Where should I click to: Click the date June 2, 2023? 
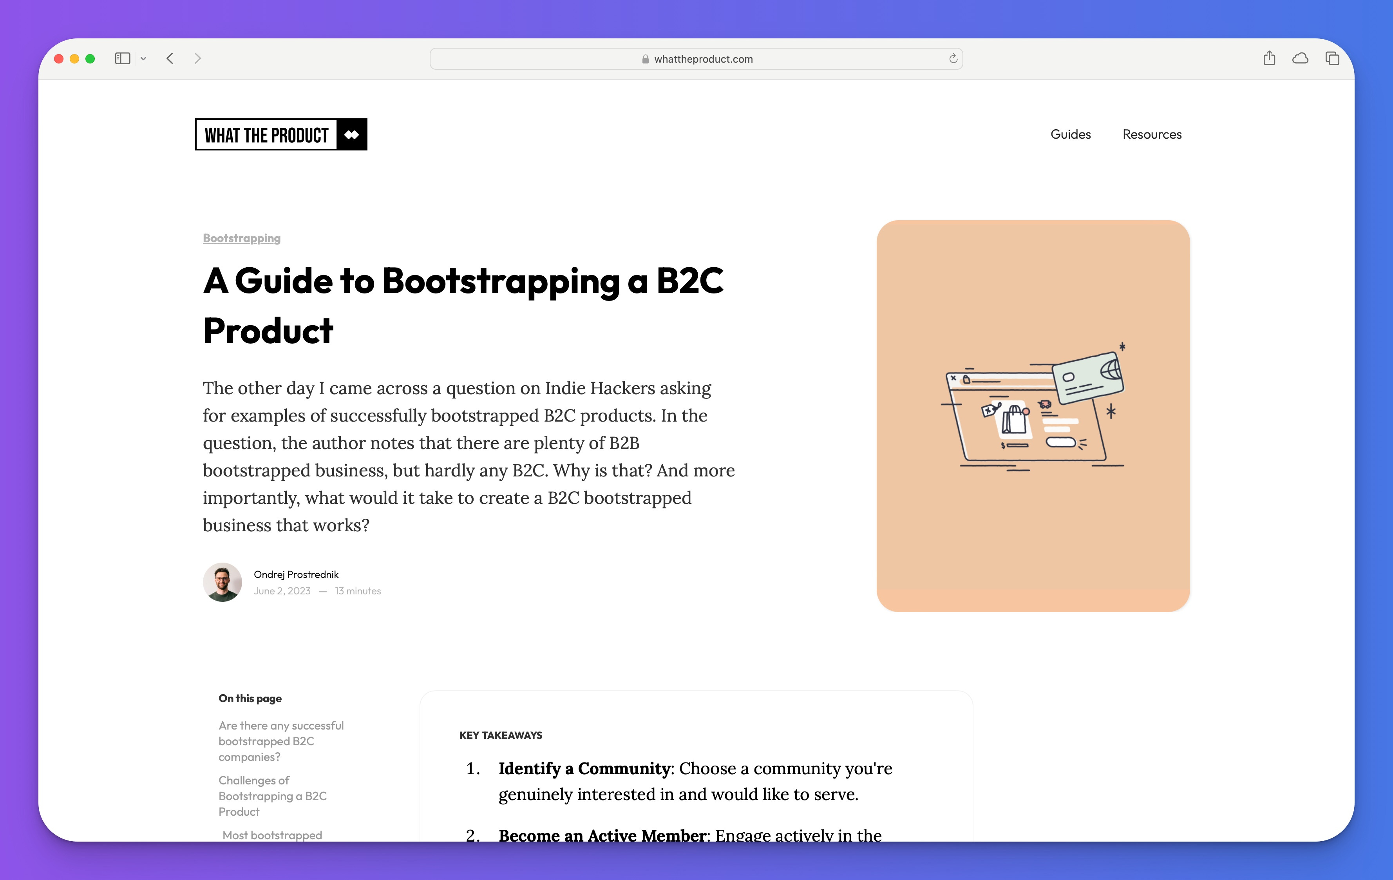coord(282,591)
